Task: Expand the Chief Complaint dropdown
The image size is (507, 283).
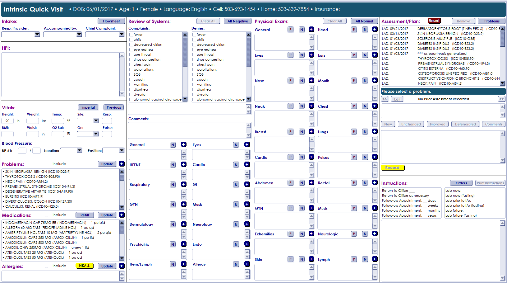Action: pyautogui.click(x=122, y=34)
